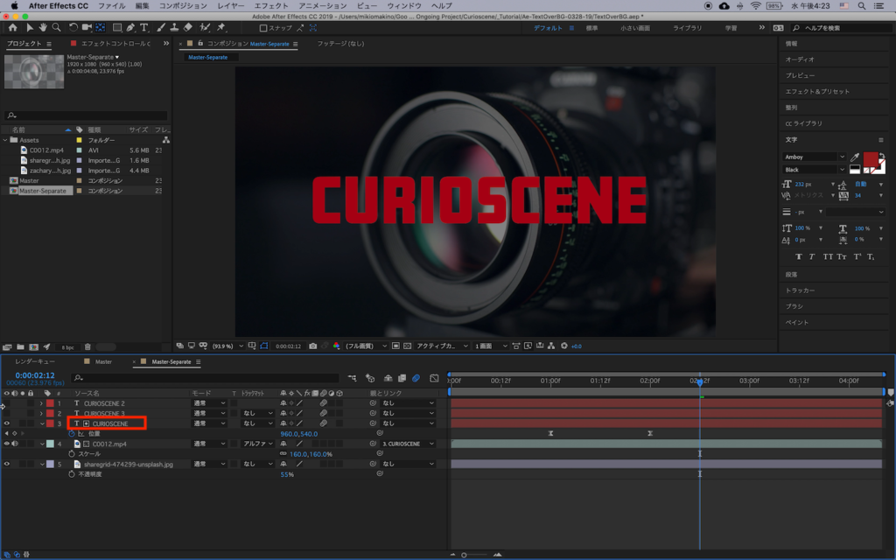Select the Pen tool
The image size is (896, 560).
click(130, 28)
